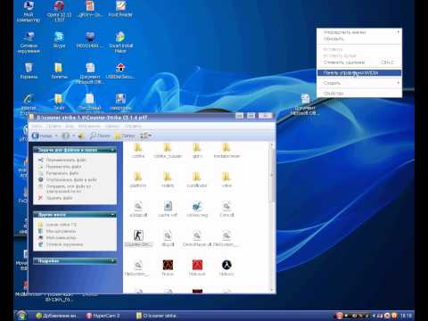Click the Delete this file link

[x=59, y=198]
